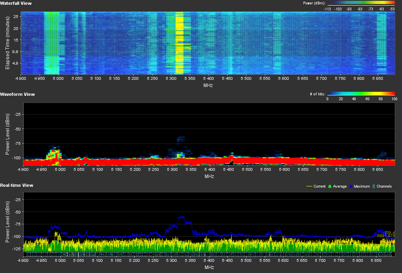Viewport: 402px width, 273px height.
Task: Click the yellow Current line legend icon
Action: [308, 186]
